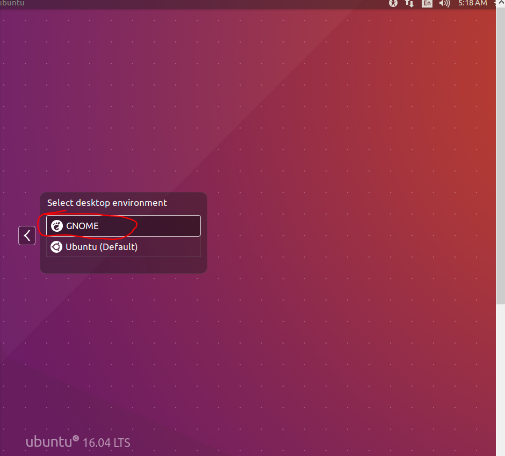Screen dimensions: 505x456
Task: Open the accessibility menu in top bar
Action: (393, 3)
